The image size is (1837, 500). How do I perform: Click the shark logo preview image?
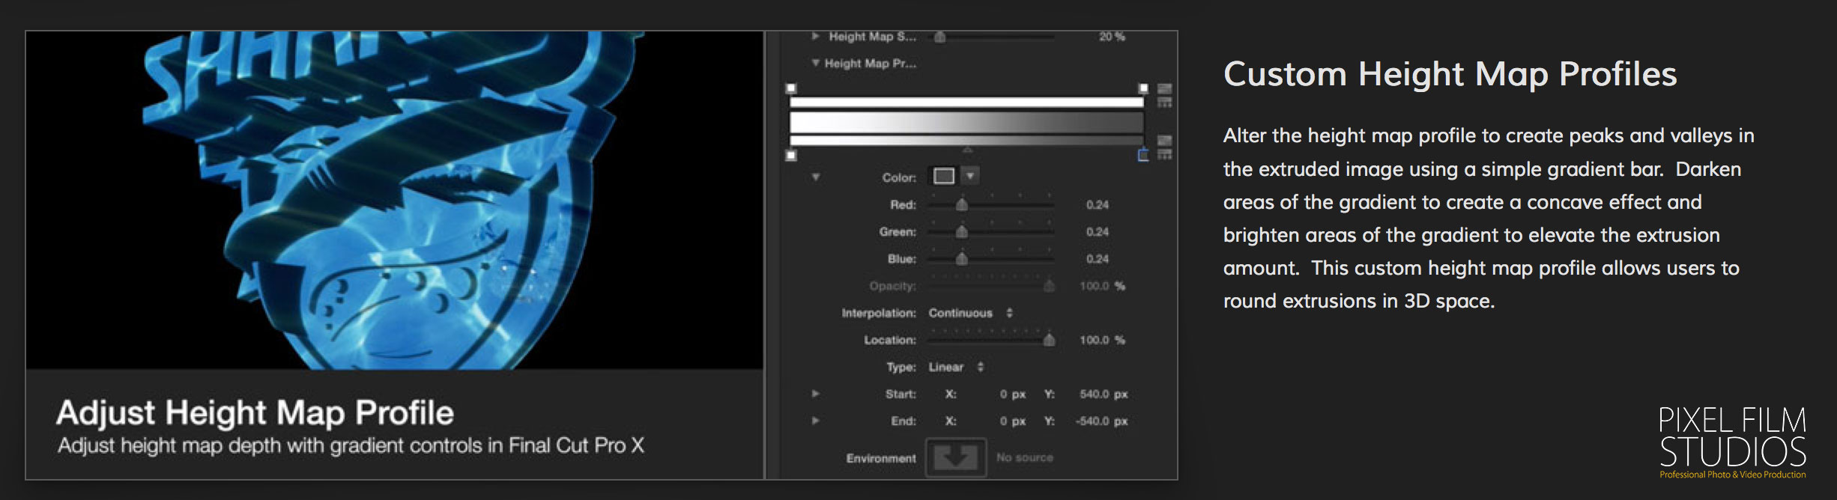tap(395, 201)
